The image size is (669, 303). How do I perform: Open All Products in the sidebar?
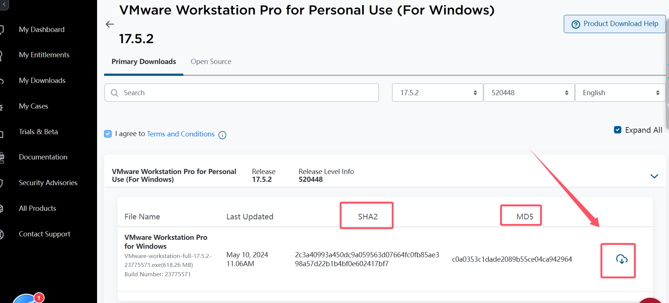click(38, 208)
